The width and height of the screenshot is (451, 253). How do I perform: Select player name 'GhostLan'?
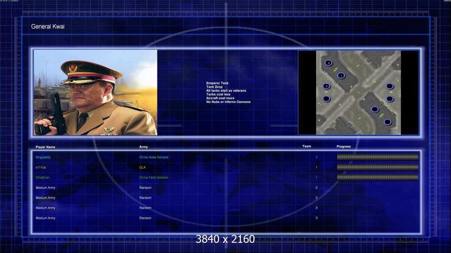43,178
